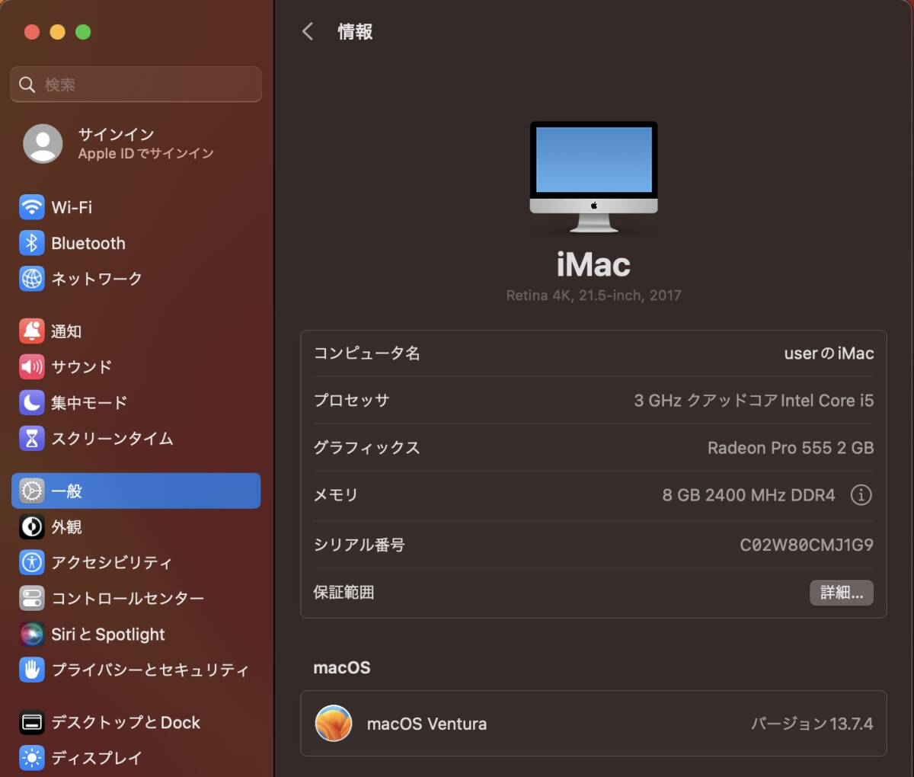The image size is (914, 777).
Task: Open ディスプレイ settings
Action: 136,758
